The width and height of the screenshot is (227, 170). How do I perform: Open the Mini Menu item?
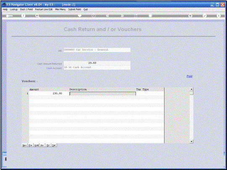60,9
